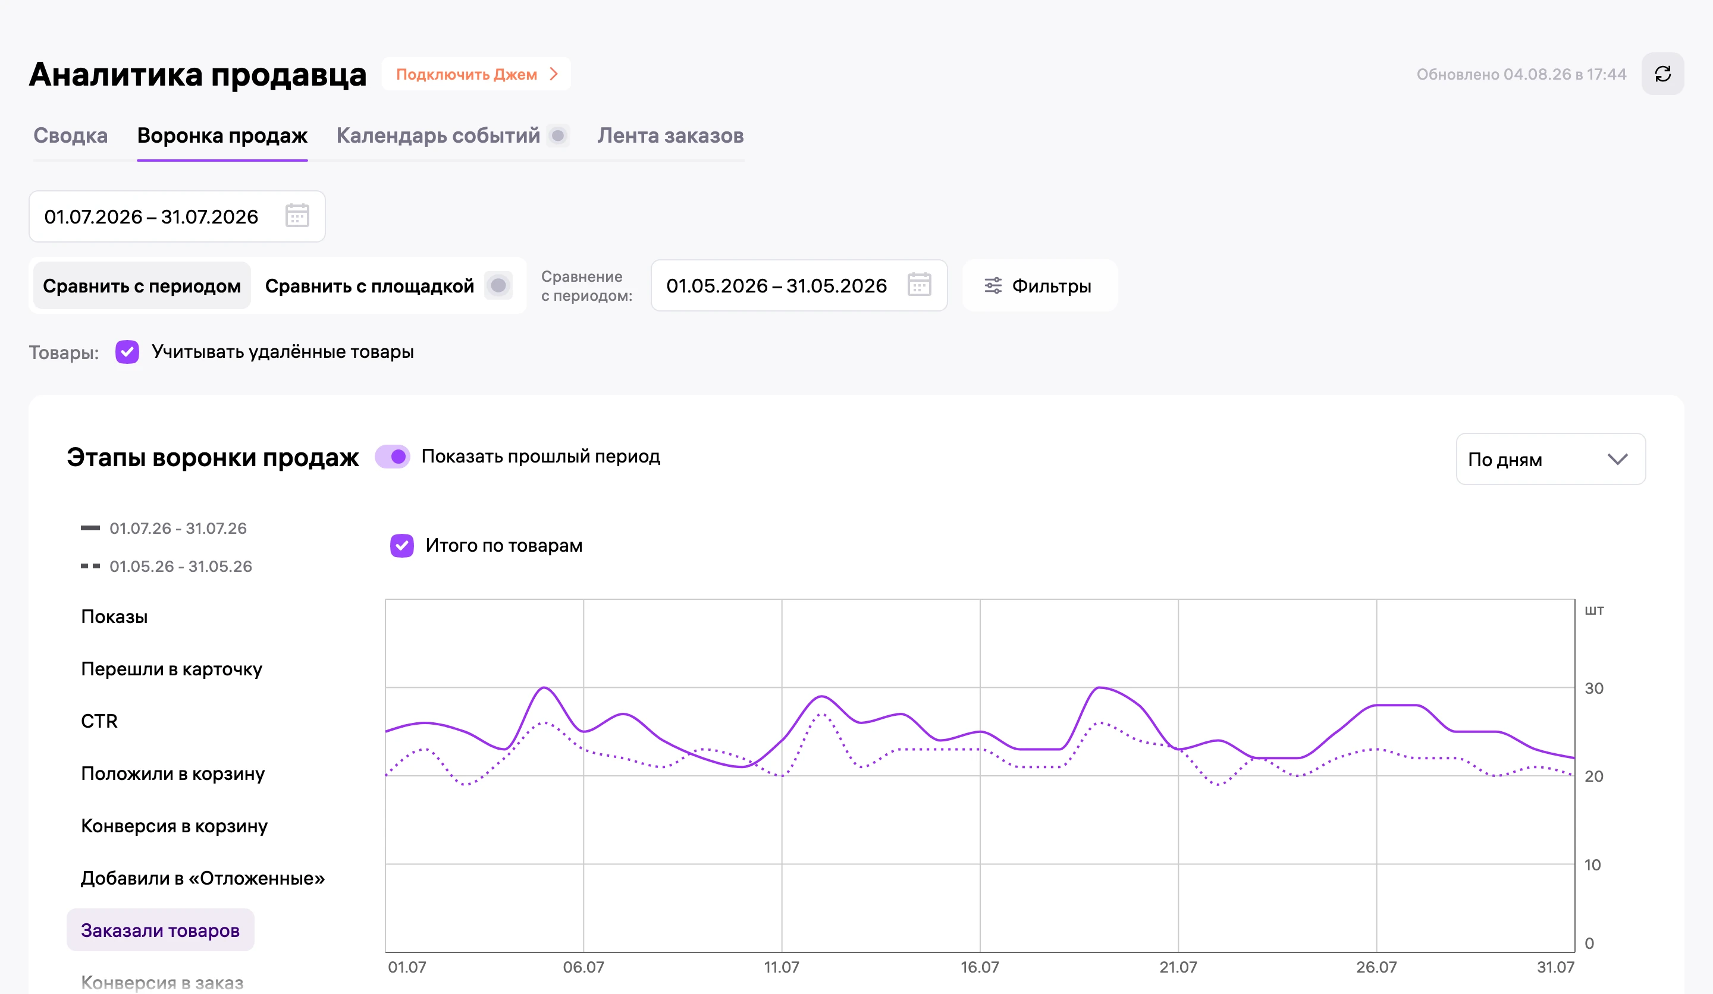Select CTR funnel metric

coord(99,721)
